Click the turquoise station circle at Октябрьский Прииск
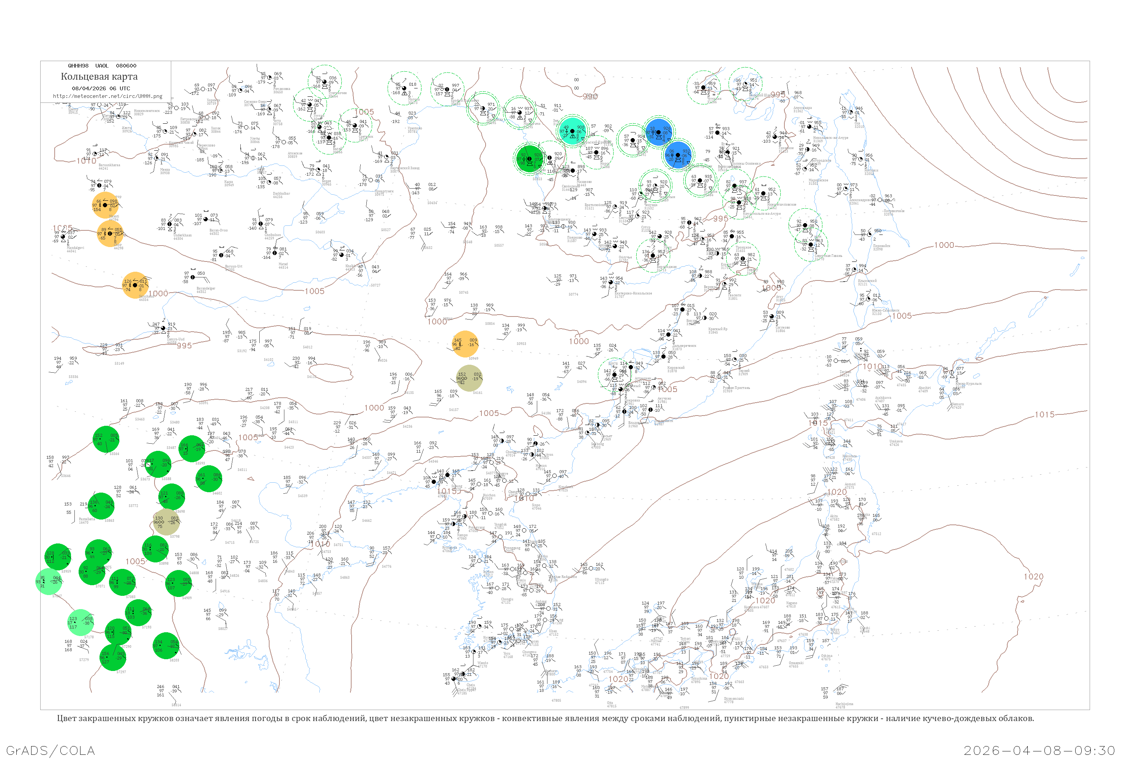1139x759 pixels. click(x=573, y=131)
